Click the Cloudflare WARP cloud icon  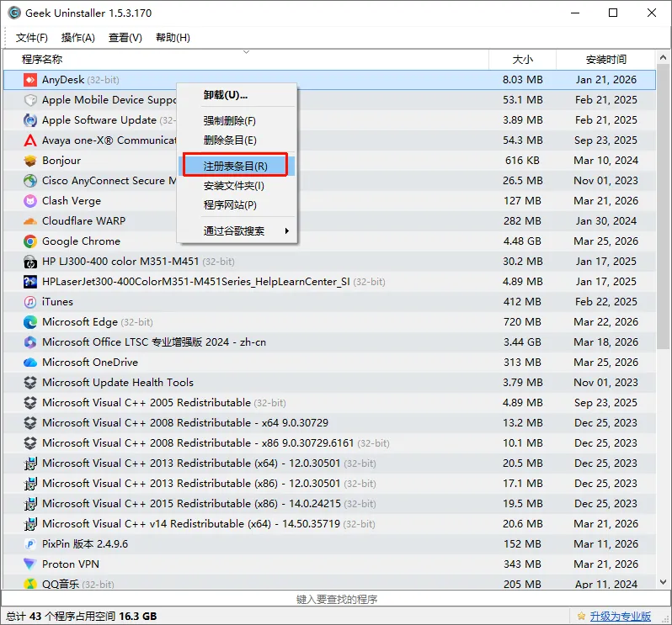[30, 221]
